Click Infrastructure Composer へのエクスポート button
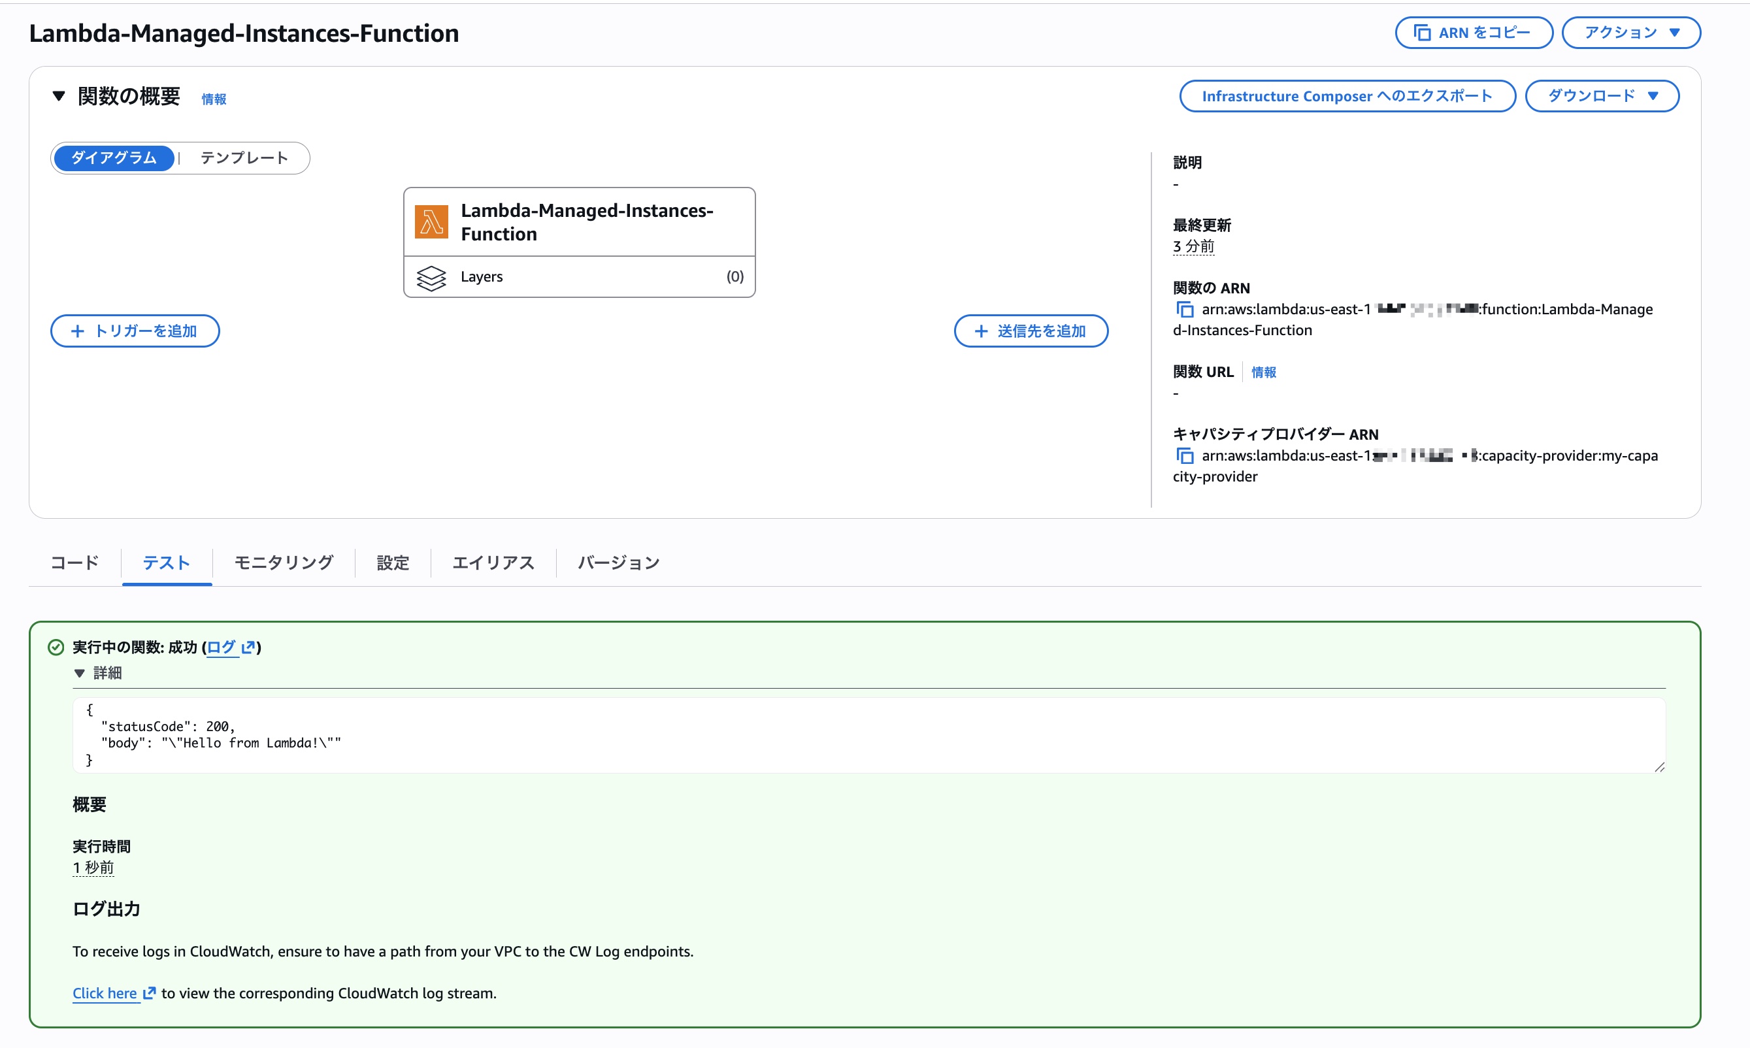 (1347, 96)
